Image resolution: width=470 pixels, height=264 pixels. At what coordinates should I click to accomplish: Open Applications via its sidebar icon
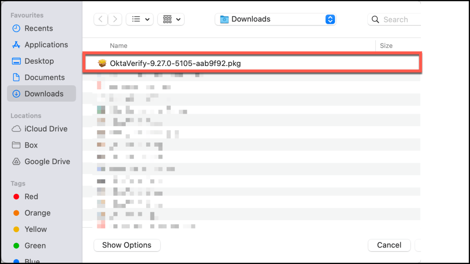point(17,45)
